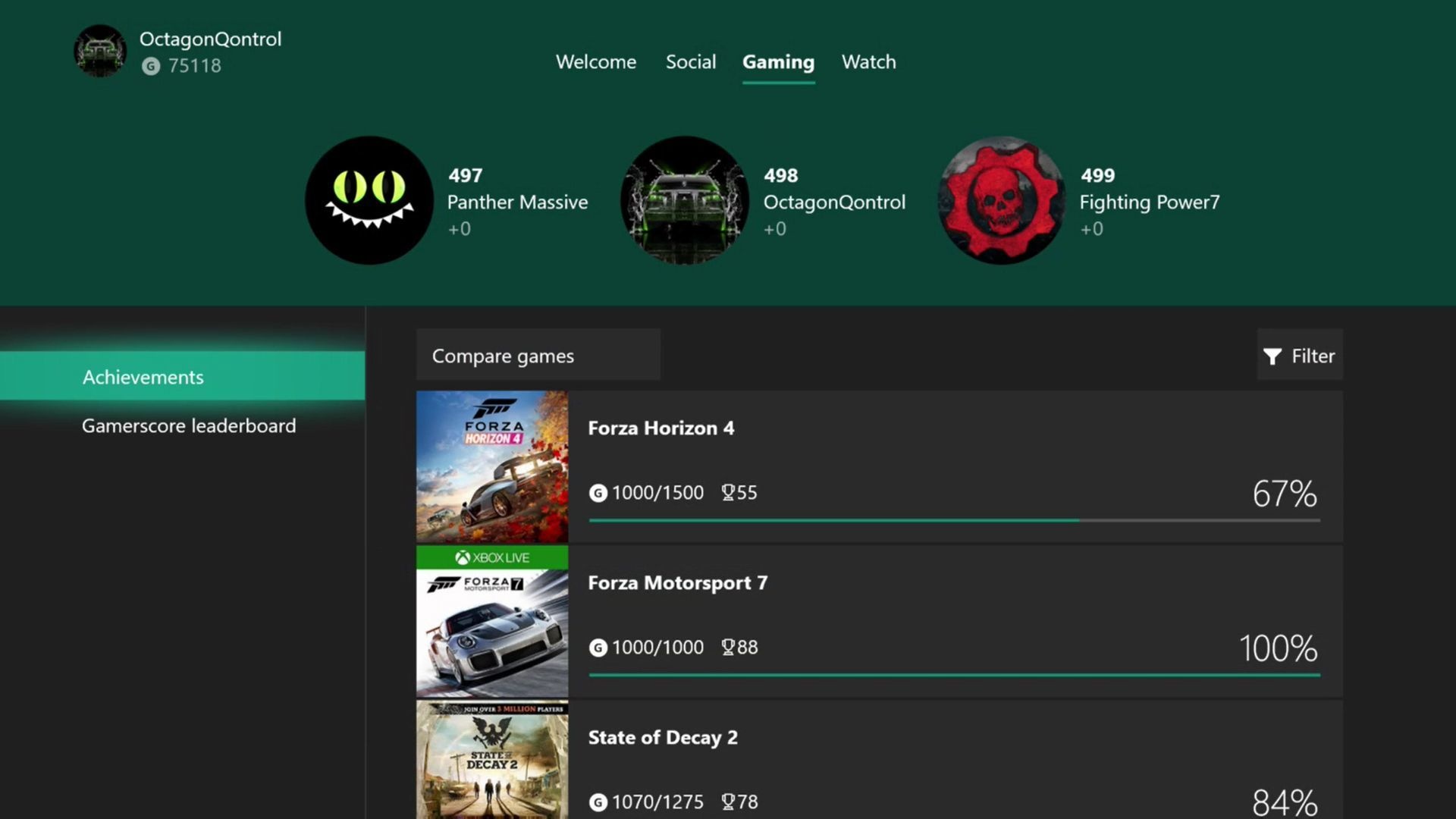Viewport: 1456px width, 819px height.
Task: Select Achievements in the side menu
Action: point(182,376)
